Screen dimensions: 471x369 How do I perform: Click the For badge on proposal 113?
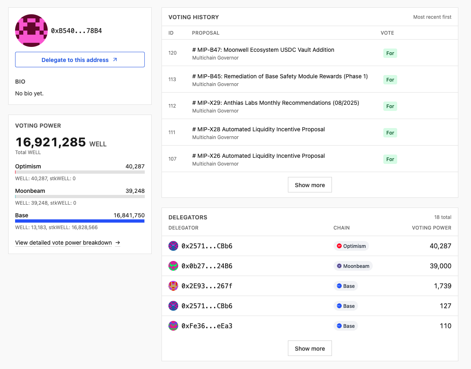(x=390, y=80)
